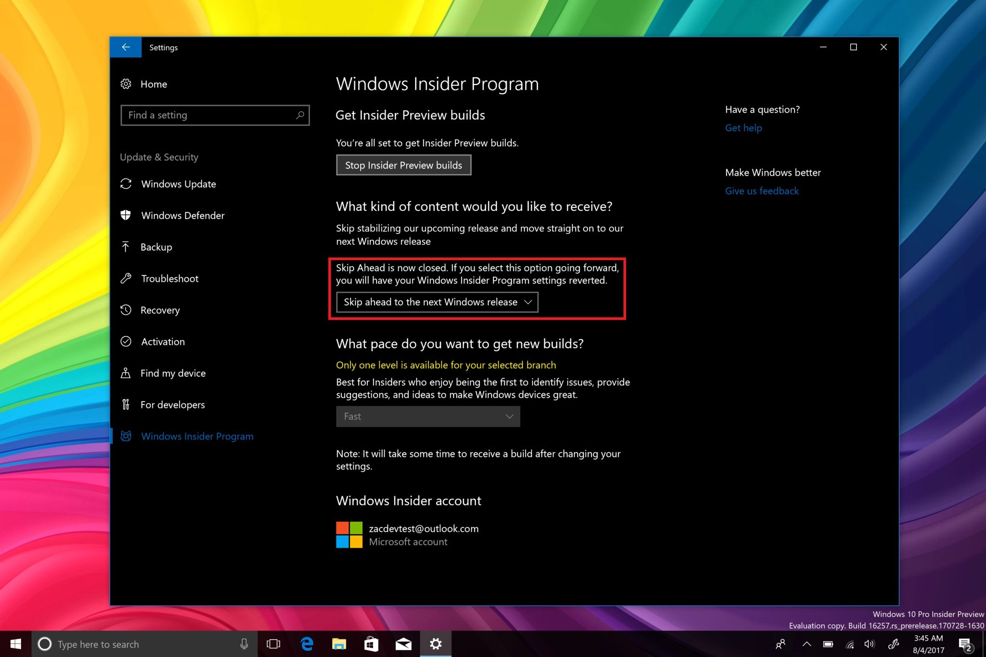Click the Wi-Fi network icon

tap(850, 644)
